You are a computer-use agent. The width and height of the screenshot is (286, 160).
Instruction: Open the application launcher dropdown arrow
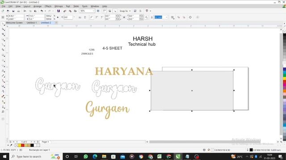151,11
